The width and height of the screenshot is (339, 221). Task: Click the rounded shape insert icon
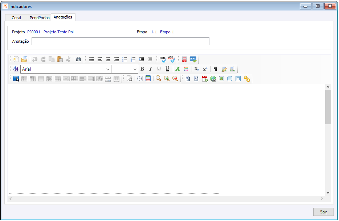pyautogui.click(x=230, y=79)
